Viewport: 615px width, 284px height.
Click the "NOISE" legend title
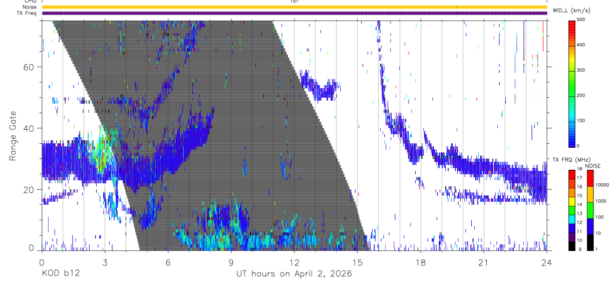click(x=592, y=166)
